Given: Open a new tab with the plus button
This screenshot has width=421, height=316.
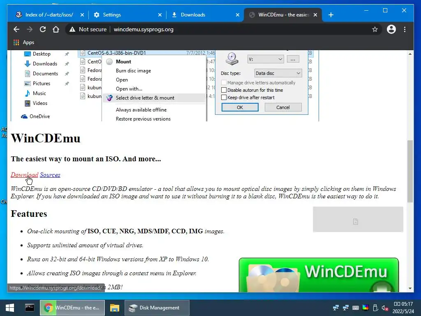Looking at the screenshot, I should click(331, 15).
